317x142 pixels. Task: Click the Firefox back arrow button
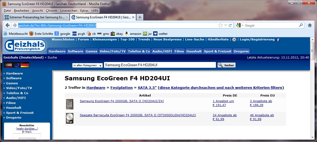(x=7, y=25)
